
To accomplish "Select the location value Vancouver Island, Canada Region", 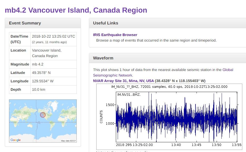I will coord(47,53).
